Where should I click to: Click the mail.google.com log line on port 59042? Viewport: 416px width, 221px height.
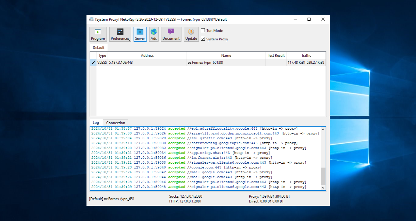coord(182,172)
